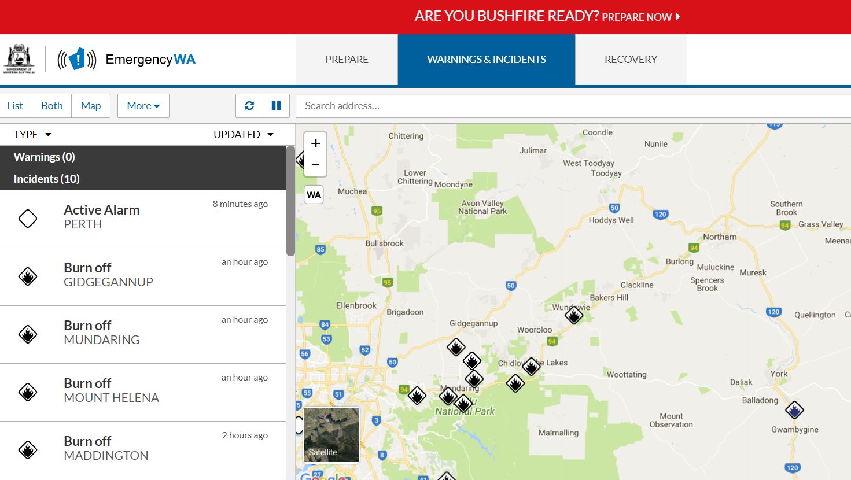
Task: Sort incidents by TYPE
Action: (x=32, y=134)
